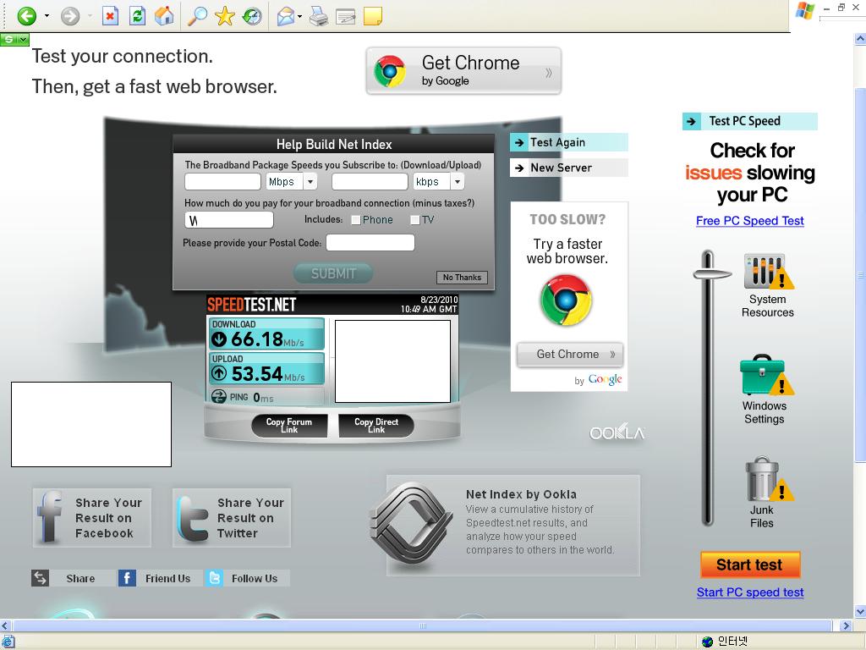
Task: Stop page loading with red X icon
Action: pyautogui.click(x=110, y=16)
